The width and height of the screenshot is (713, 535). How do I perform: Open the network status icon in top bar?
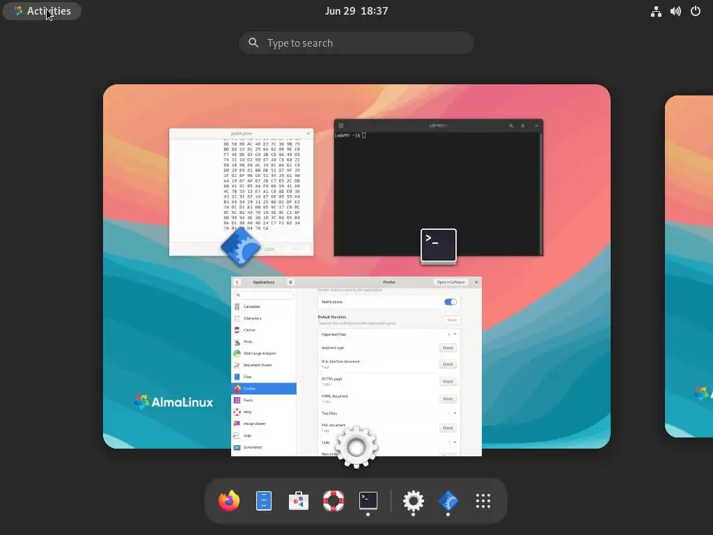pyautogui.click(x=656, y=11)
